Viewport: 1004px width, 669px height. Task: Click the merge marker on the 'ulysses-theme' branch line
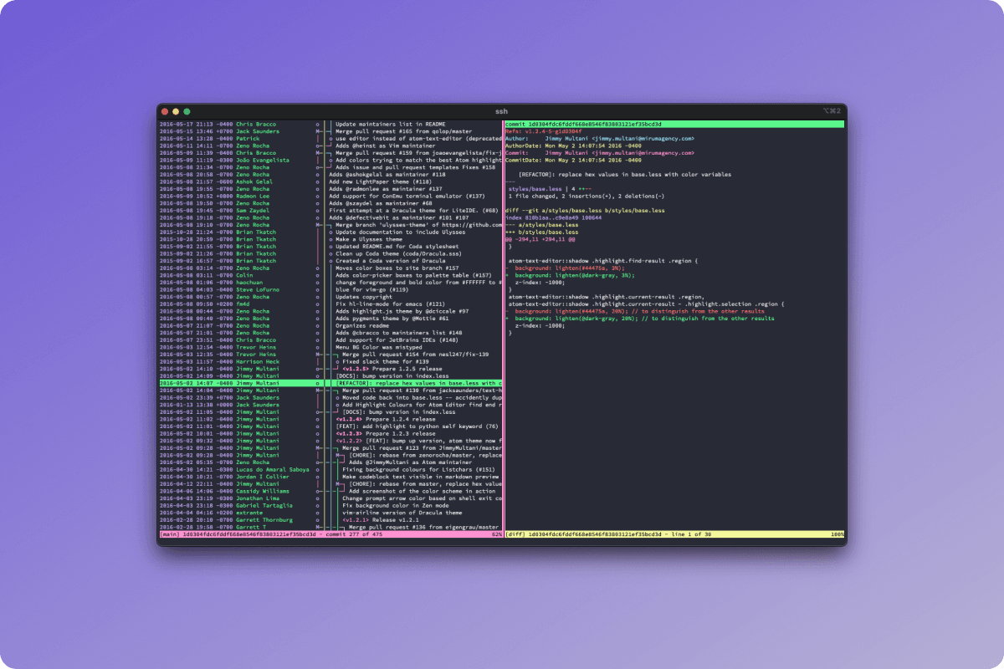pyautogui.click(x=317, y=225)
